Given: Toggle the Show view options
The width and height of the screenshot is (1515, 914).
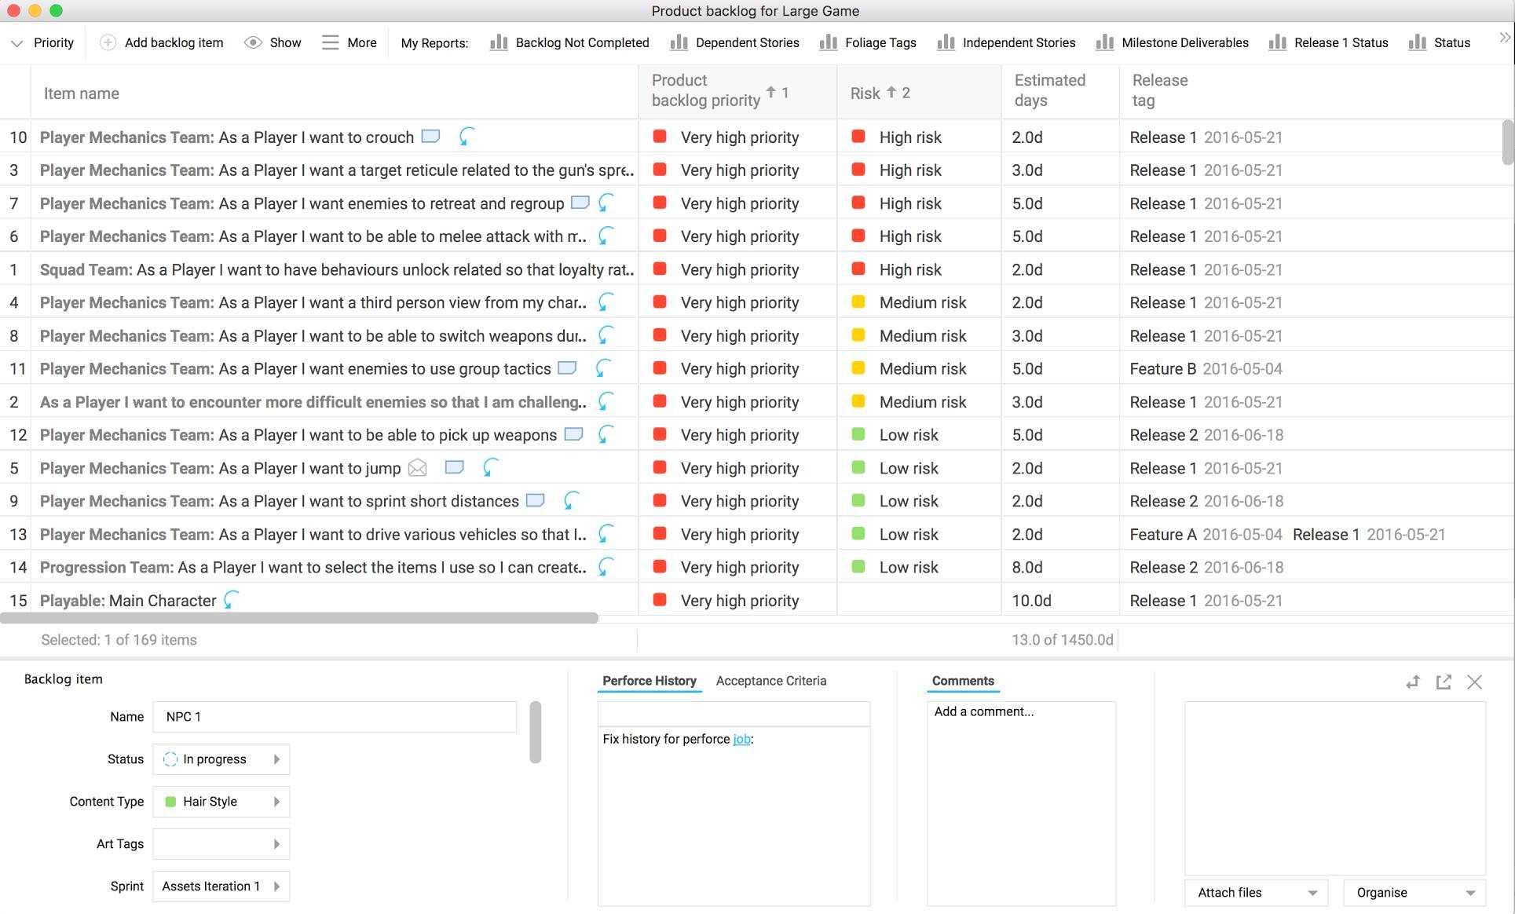Looking at the screenshot, I should coord(274,41).
